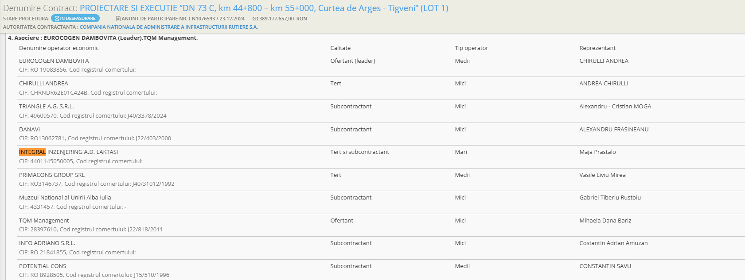Click Muzeul National al Unirii Alba Iulia
Viewport: 745px width, 280px height.
coord(65,198)
